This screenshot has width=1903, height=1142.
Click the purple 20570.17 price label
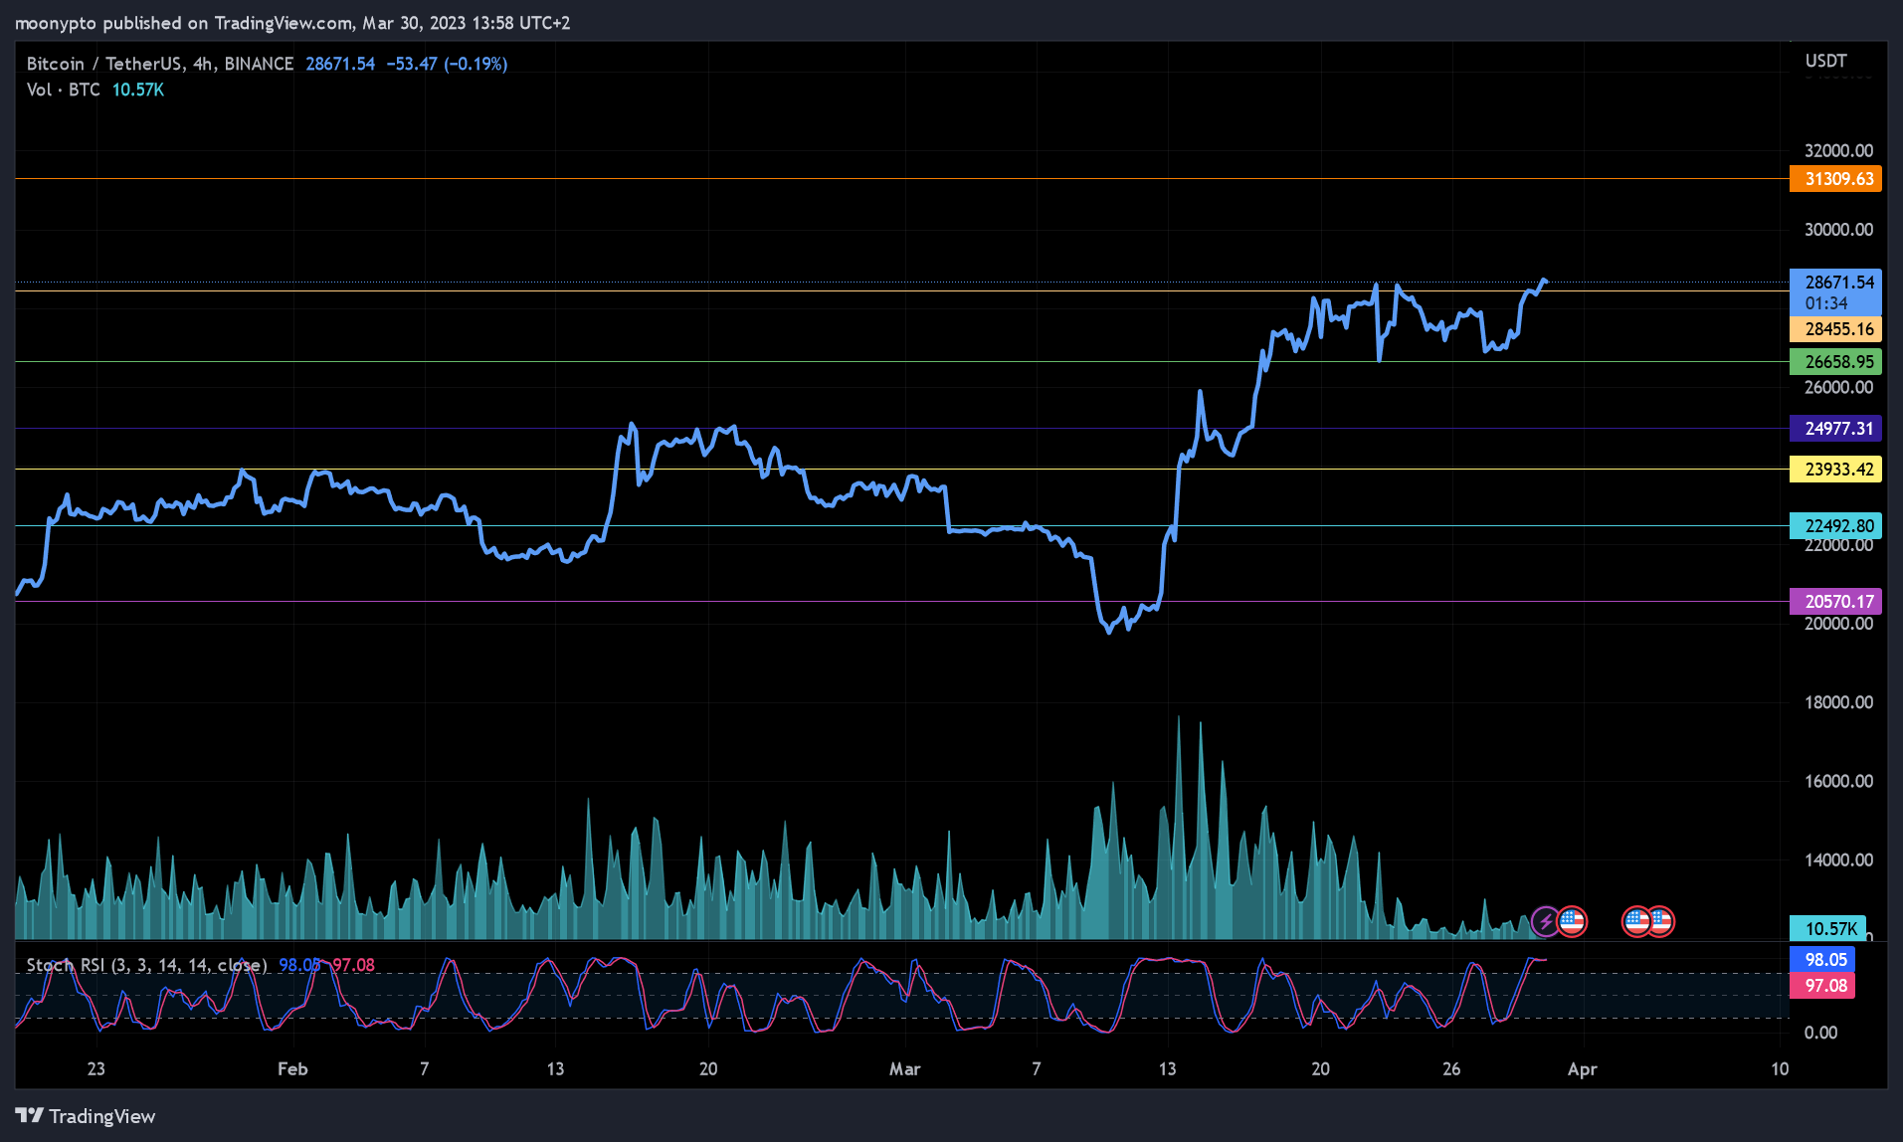pos(1835,602)
